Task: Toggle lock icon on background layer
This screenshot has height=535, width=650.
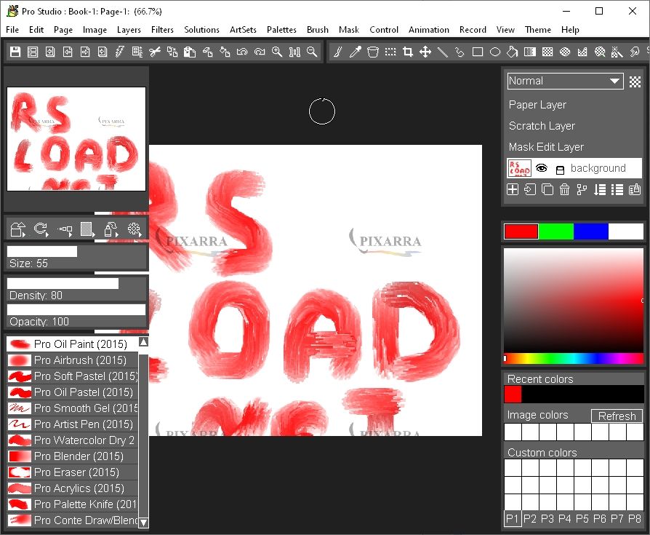Action: 560,170
